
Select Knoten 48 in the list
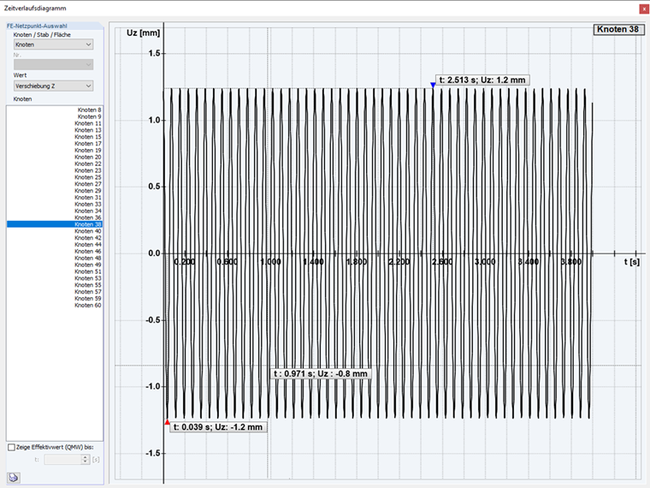tap(54, 258)
